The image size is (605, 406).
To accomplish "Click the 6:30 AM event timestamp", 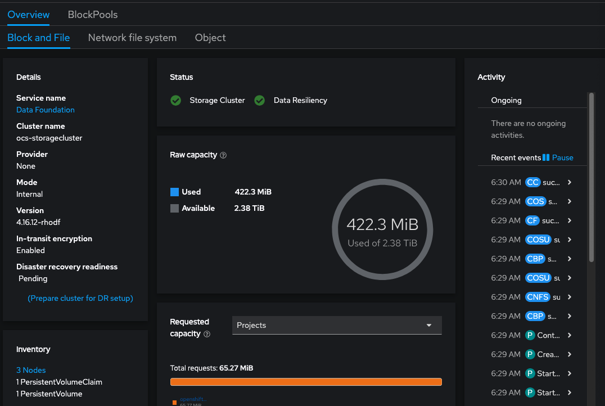I will click(506, 182).
